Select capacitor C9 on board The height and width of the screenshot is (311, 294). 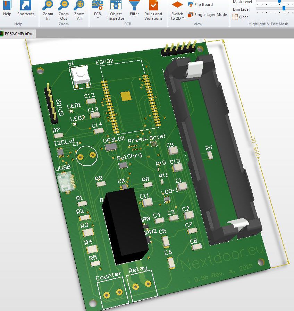coord(173,151)
